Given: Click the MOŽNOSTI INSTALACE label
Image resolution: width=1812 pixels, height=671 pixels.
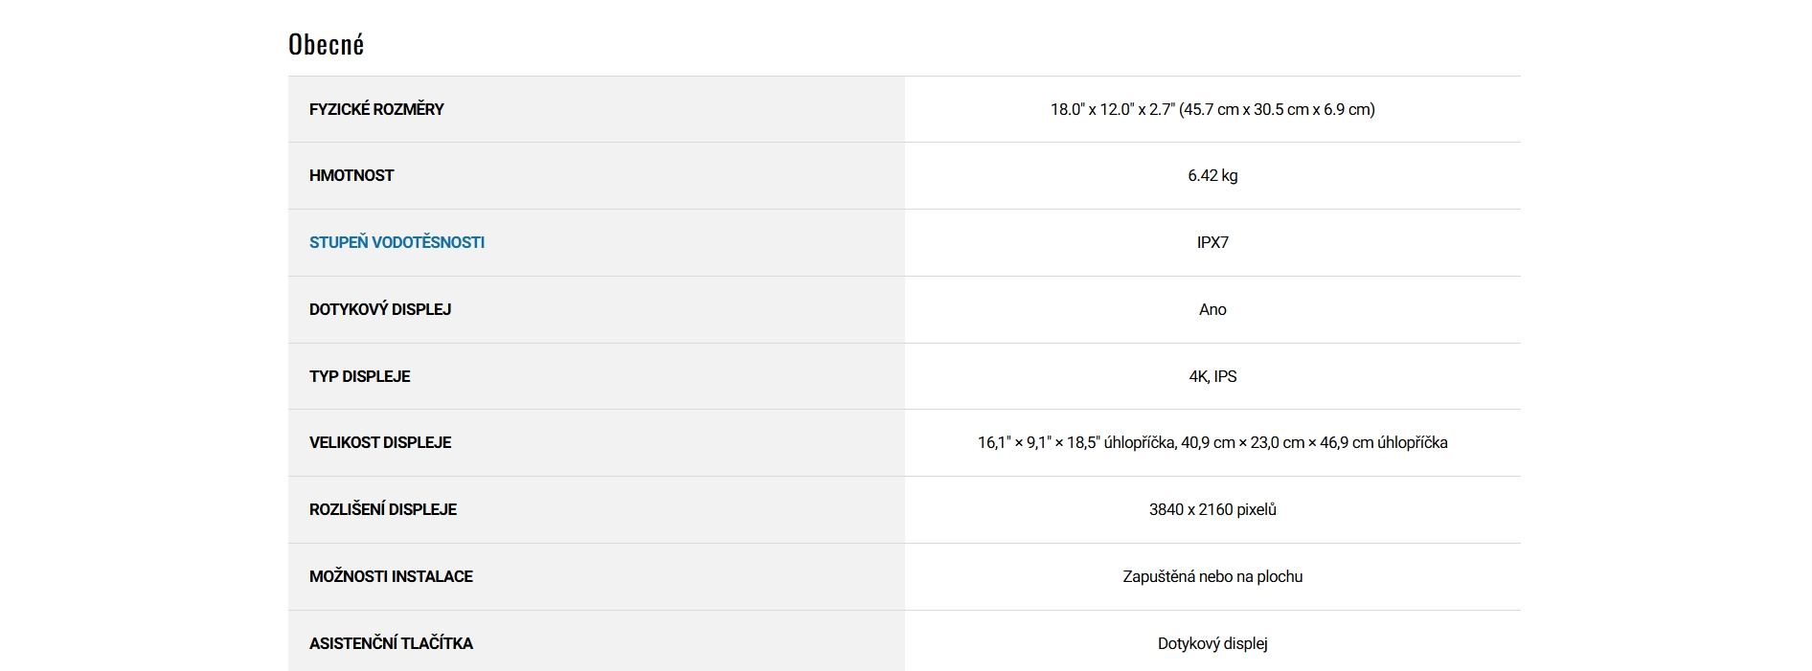Looking at the screenshot, I should pyautogui.click(x=391, y=577).
